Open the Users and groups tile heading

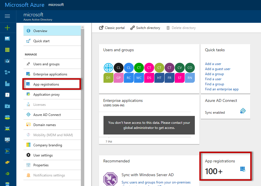point(118,50)
